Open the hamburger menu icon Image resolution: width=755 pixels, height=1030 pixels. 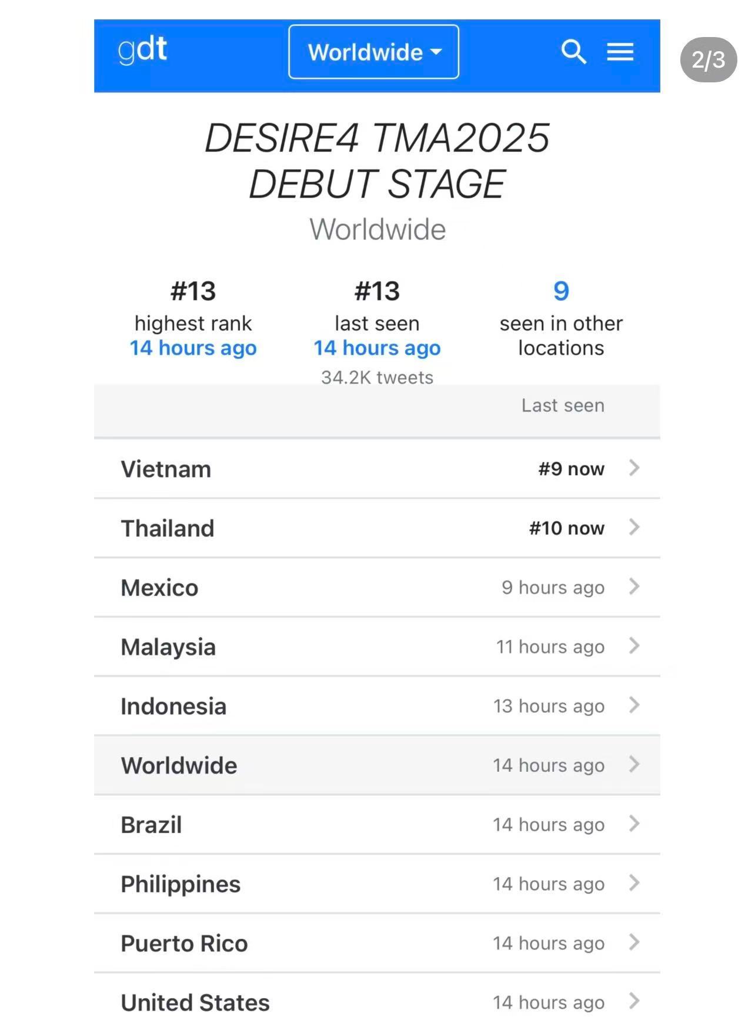point(620,52)
